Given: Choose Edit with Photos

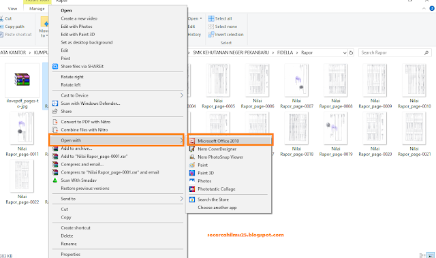Looking at the screenshot, I should [x=76, y=27].
